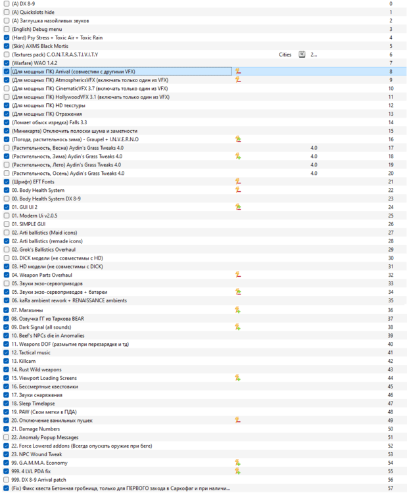Click priority number 33 cell

point(391,283)
